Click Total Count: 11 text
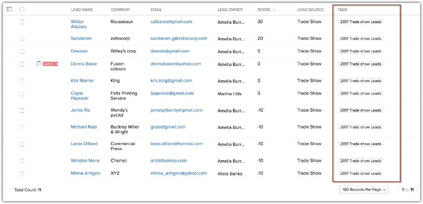Screen dimensions: 423x204 click(x=28, y=190)
